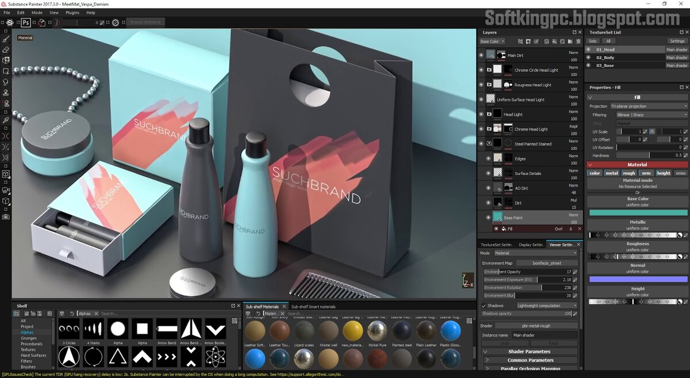Toggle visibility of the AO Dirt layer

click(x=489, y=188)
